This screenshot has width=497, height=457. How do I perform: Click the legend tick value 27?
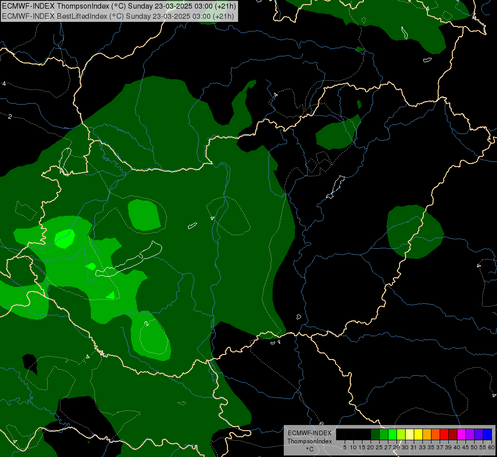388,447
